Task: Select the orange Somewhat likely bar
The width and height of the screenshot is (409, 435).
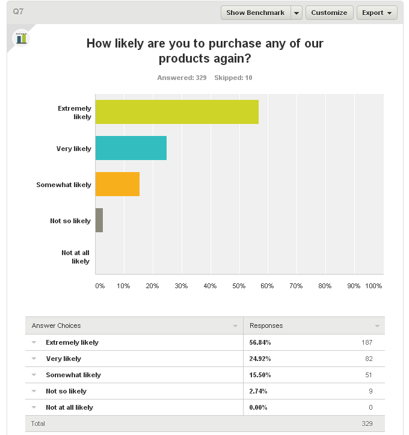Action: pos(117,184)
